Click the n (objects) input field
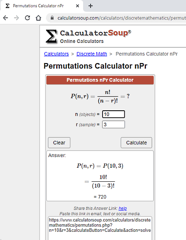The width and height of the screenshot is (186, 240). tap(113, 114)
